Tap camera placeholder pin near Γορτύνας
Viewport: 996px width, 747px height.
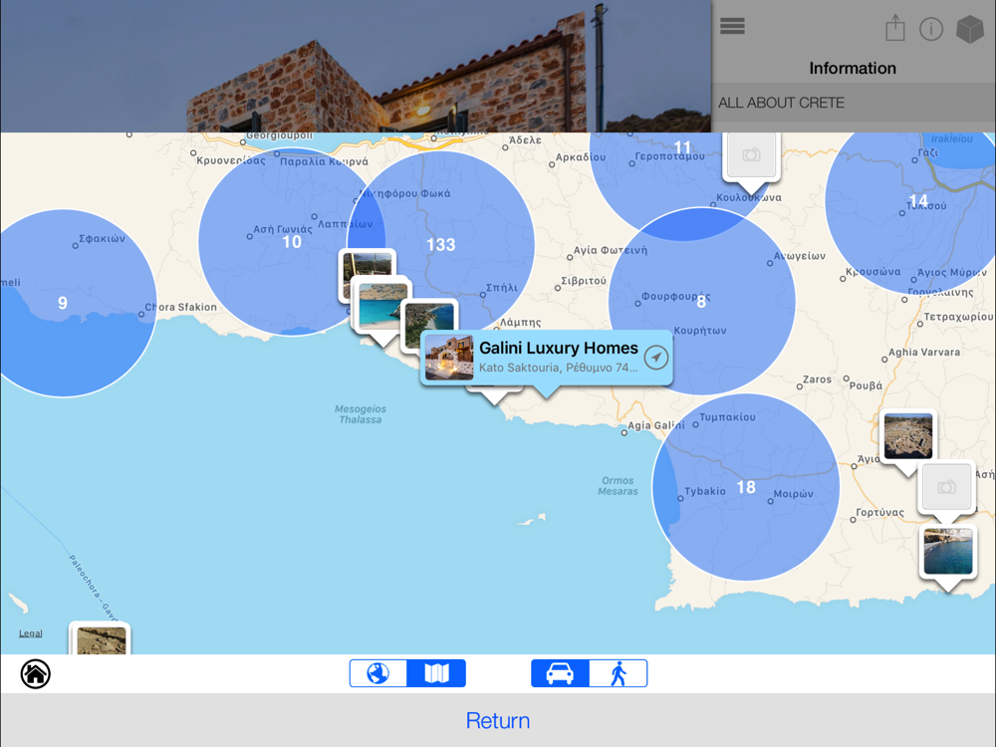click(946, 487)
